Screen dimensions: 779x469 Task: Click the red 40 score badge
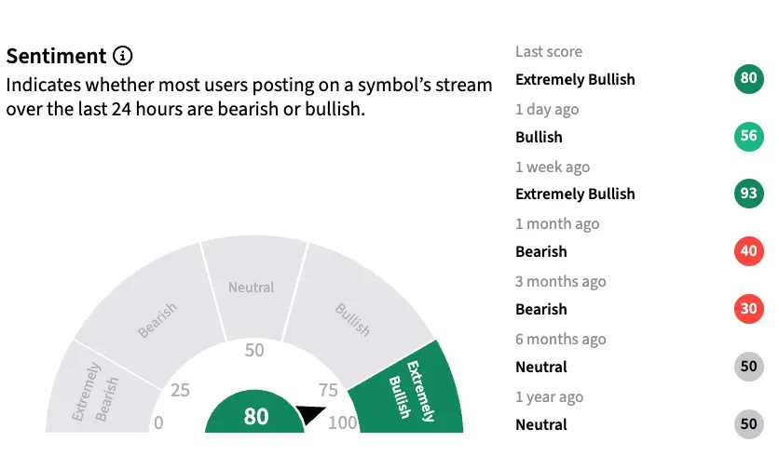748,251
